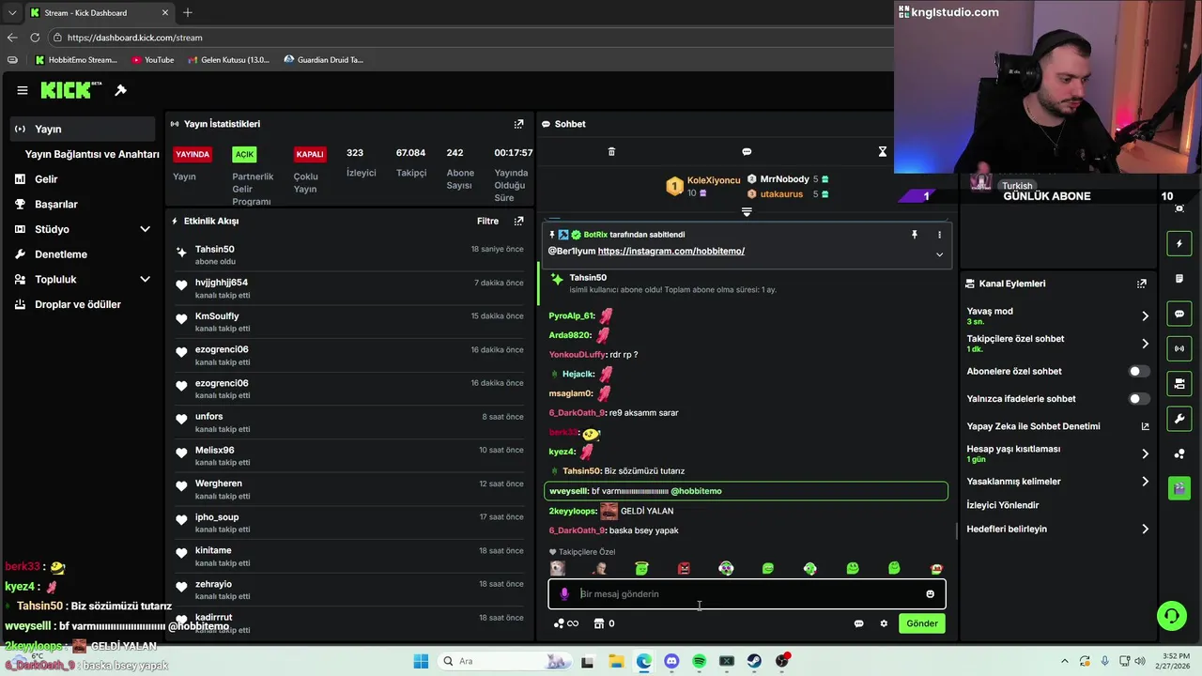The width and height of the screenshot is (1202, 676).
Task: Unpin the BotRix pinned message
Action: tap(914, 235)
